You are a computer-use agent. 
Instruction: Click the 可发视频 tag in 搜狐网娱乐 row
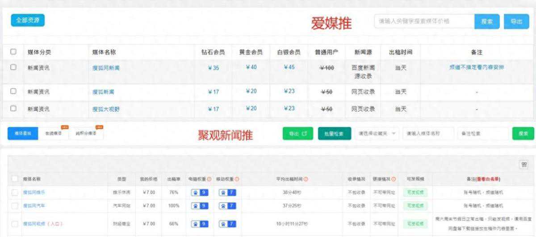pyautogui.click(x=414, y=192)
